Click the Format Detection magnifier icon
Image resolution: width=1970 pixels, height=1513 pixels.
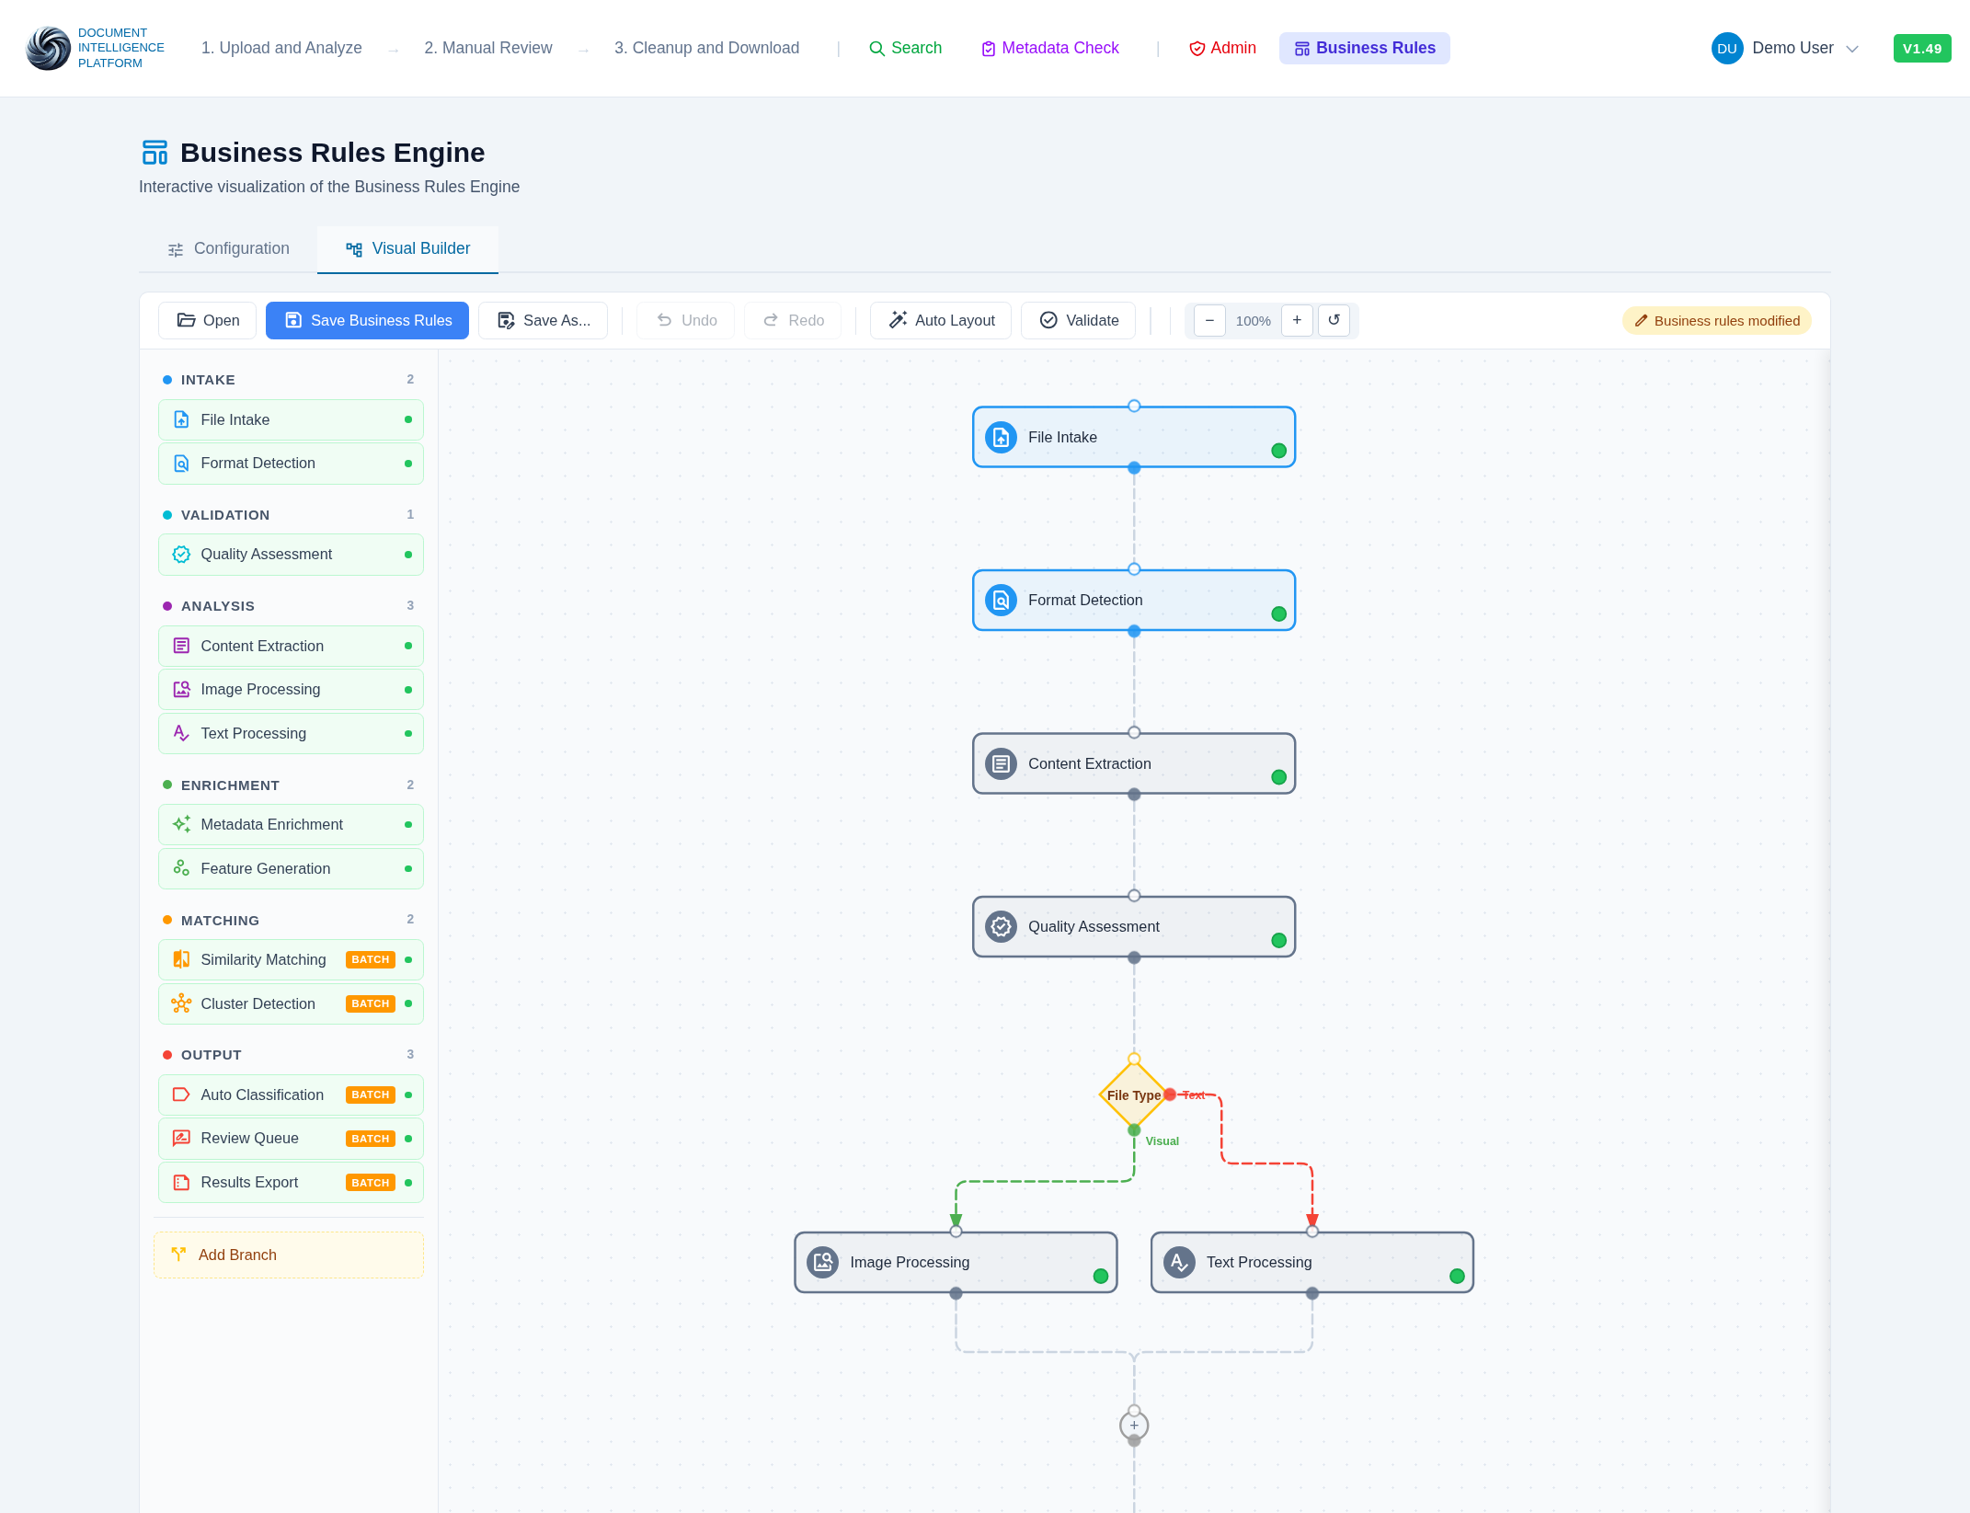click(x=180, y=463)
